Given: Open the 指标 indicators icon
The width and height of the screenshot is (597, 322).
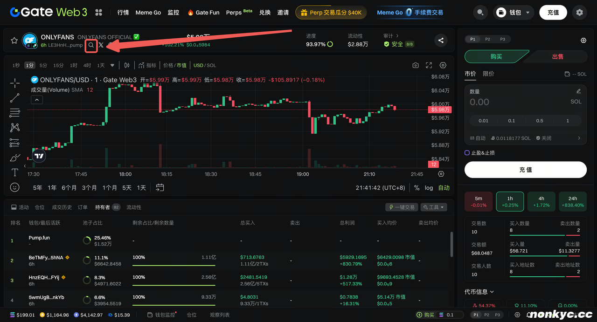Looking at the screenshot, I should click(x=147, y=65).
